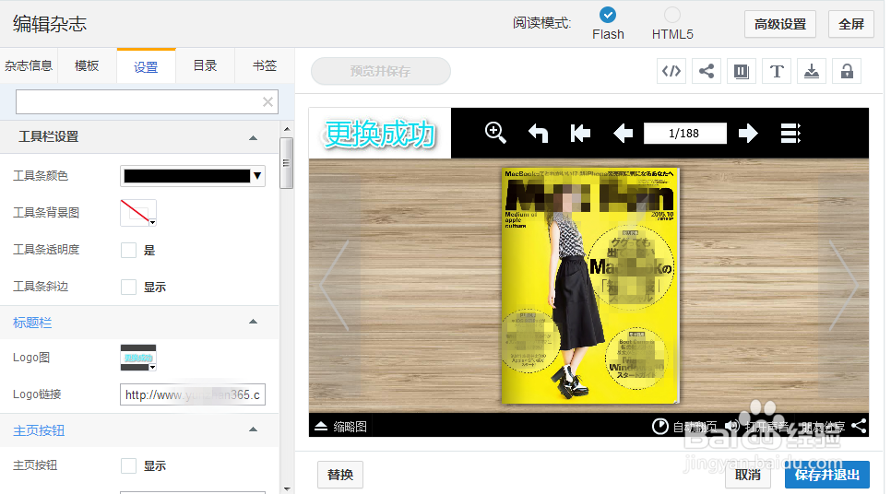Collapse the 标题栏 section
The height and width of the screenshot is (494, 891).
point(254,322)
